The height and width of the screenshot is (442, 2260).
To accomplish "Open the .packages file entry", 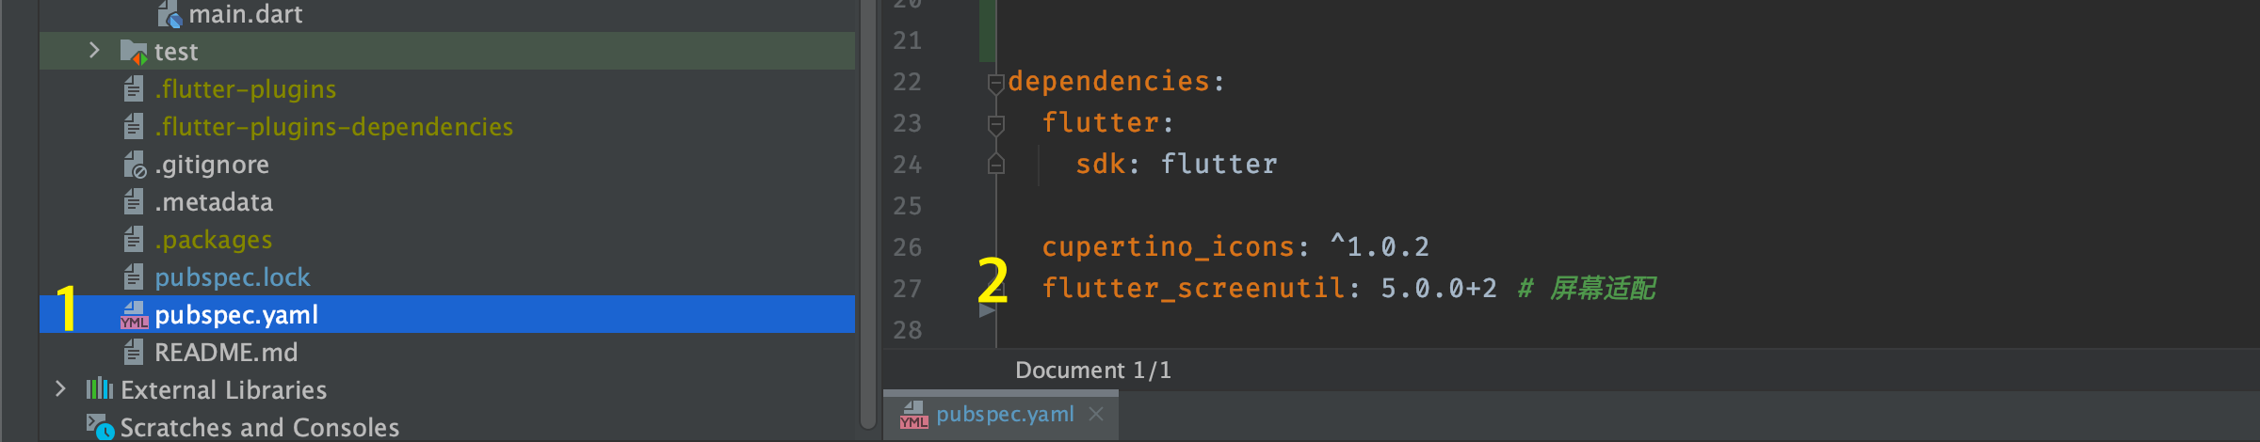I will click(x=214, y=240).
